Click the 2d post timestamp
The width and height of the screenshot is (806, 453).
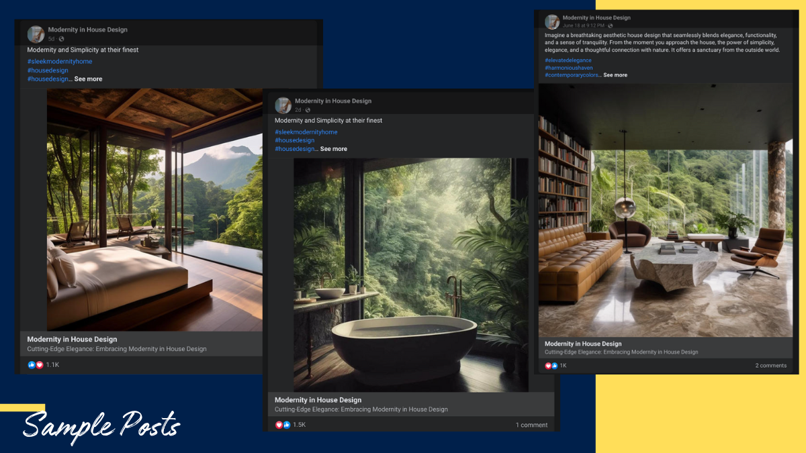click(298, 110)
